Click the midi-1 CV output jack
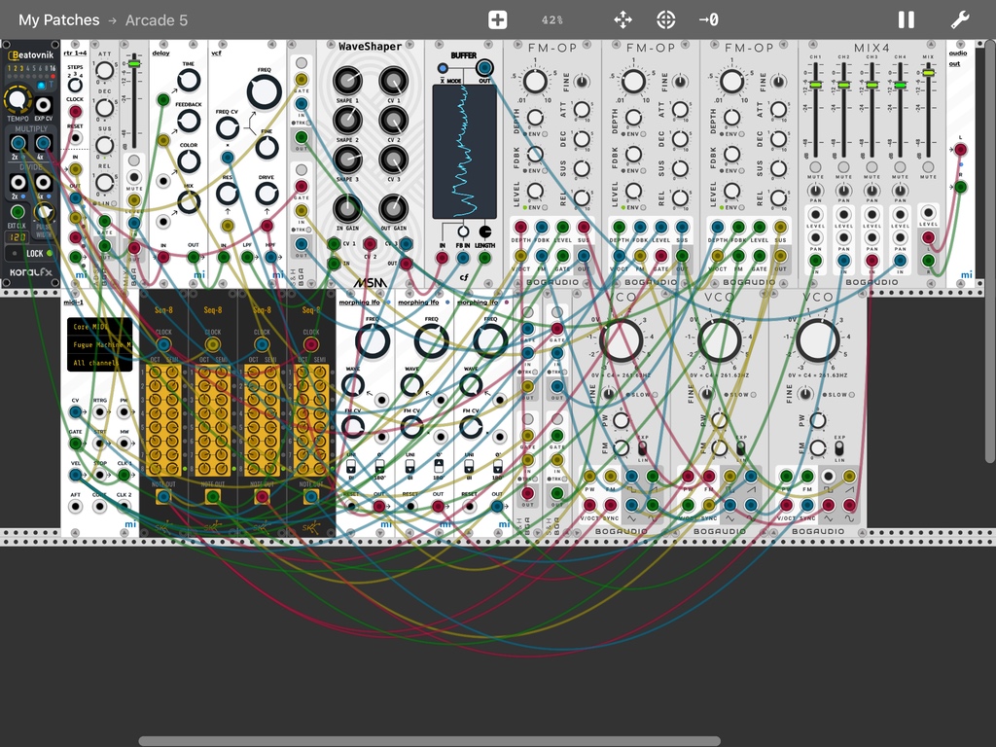The height and width of the screenshot is (747, 996). point(75,412)
